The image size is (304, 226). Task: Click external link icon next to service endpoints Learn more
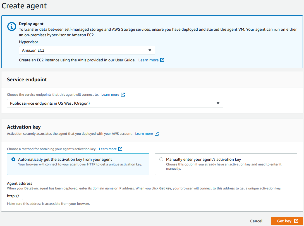(123, 94)
